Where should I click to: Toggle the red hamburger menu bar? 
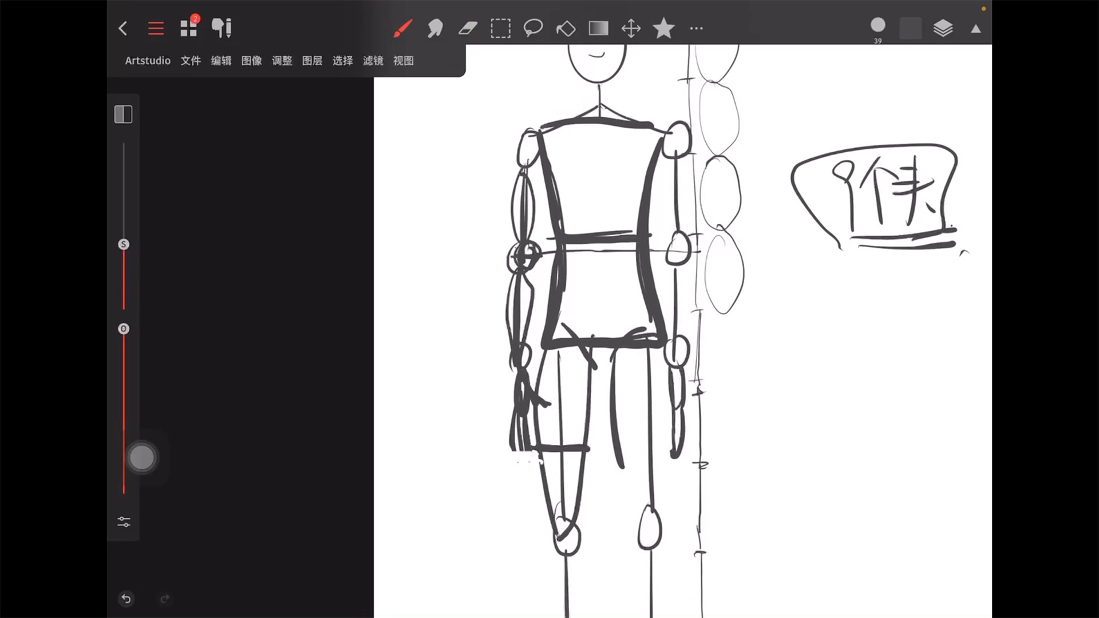click(156, 28)
